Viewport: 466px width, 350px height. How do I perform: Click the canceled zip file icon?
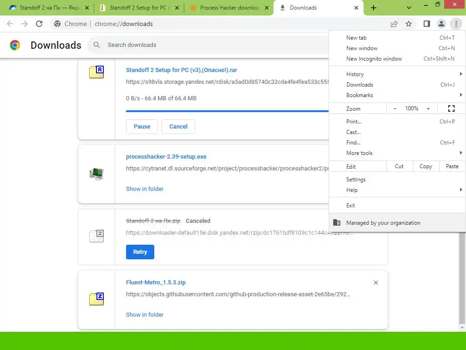click(x=96, y=236)
